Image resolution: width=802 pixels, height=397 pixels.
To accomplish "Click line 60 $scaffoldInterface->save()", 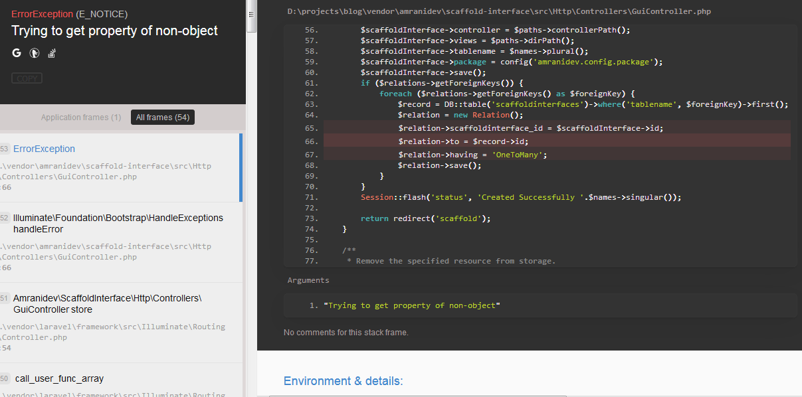I will click(423, 72).
